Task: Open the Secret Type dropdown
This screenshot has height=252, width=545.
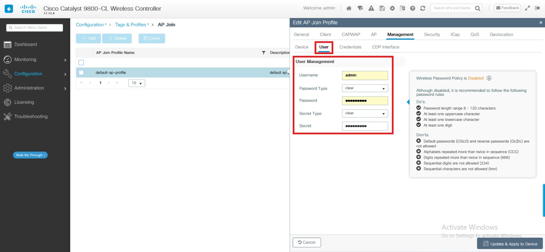Action: (365, 113)
